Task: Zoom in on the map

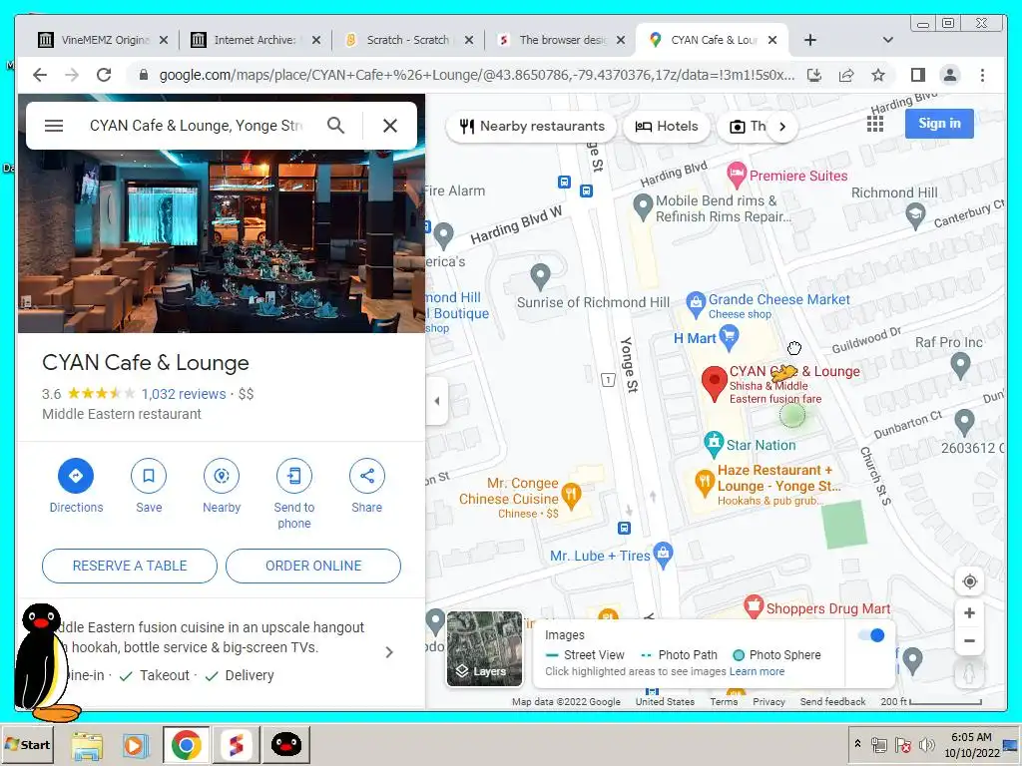Action: point(969,613)
